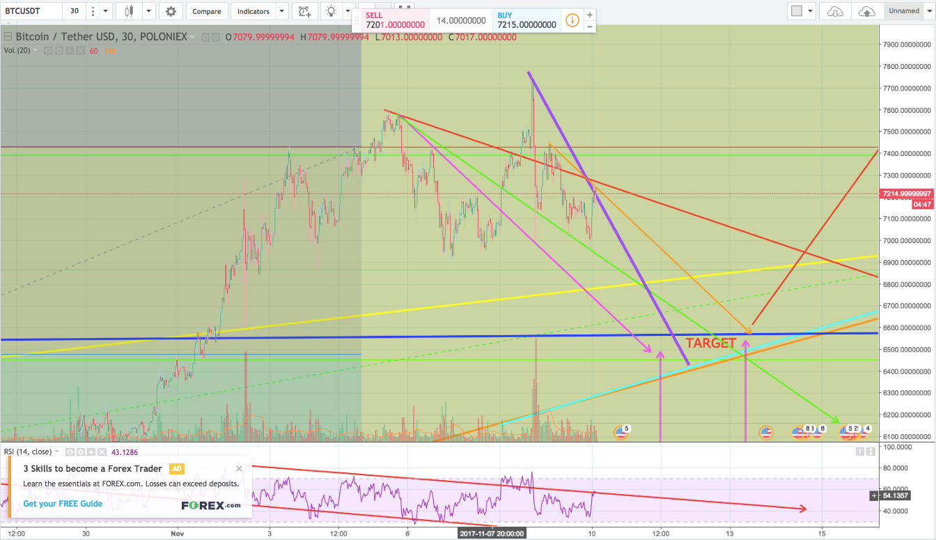Screen dimensions: 936x540
Task: Expand the Indicators favorites dropdown arrow
Action: point(281,11)
